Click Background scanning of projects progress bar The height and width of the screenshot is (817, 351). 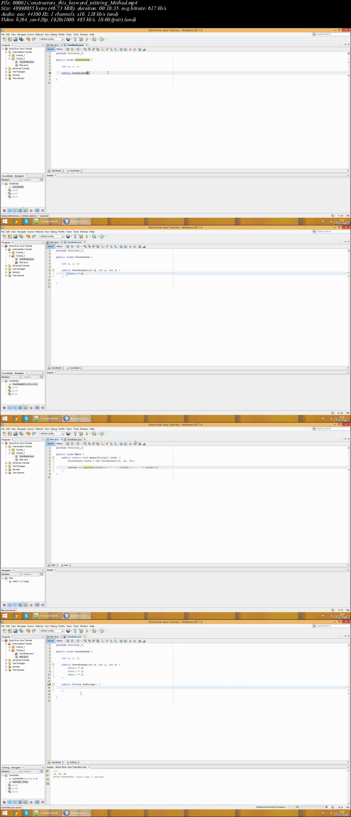[306, 807]
